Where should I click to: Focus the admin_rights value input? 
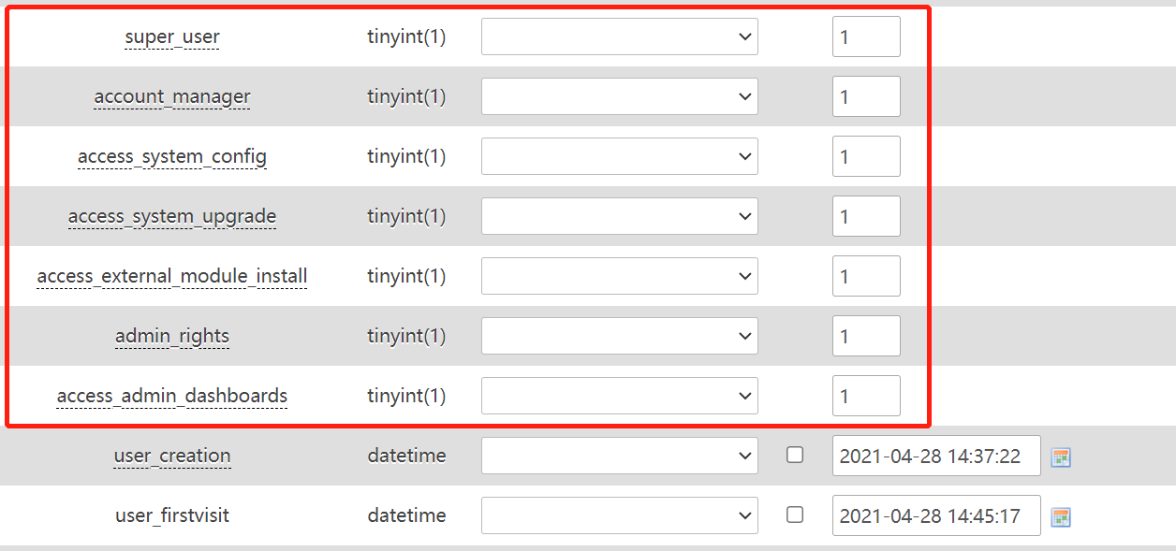tap(866, 336)
